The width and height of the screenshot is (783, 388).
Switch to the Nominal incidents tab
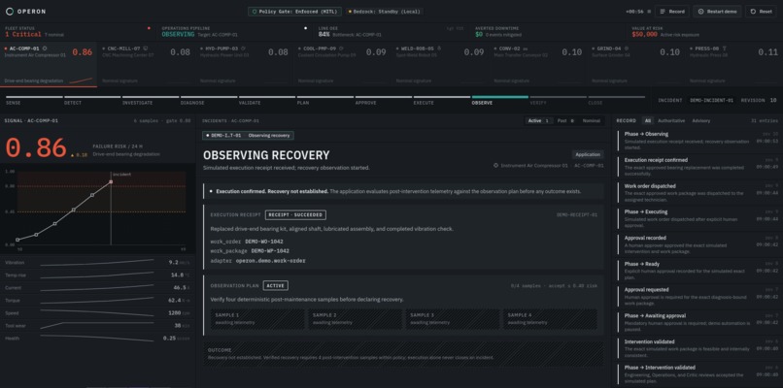click(x=592, y=120)
